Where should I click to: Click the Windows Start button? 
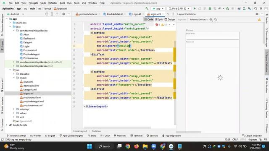(90, 146)
